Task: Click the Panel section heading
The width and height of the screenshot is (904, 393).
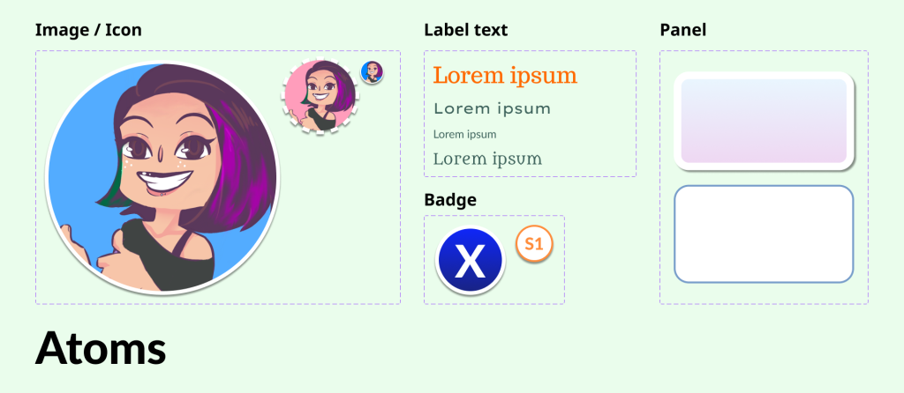Action: coord(683,30)
